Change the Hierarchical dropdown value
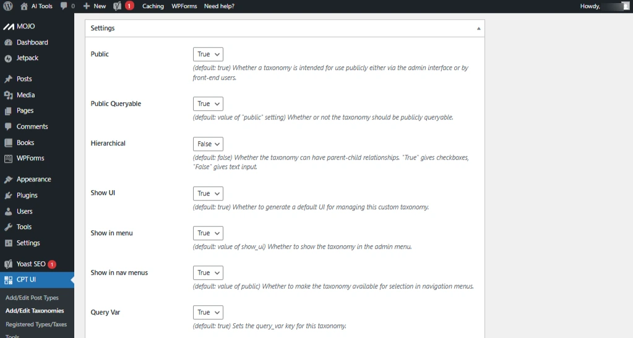This screenshot has width=633, height=338. pyautogui.click(x=208, y=144)
